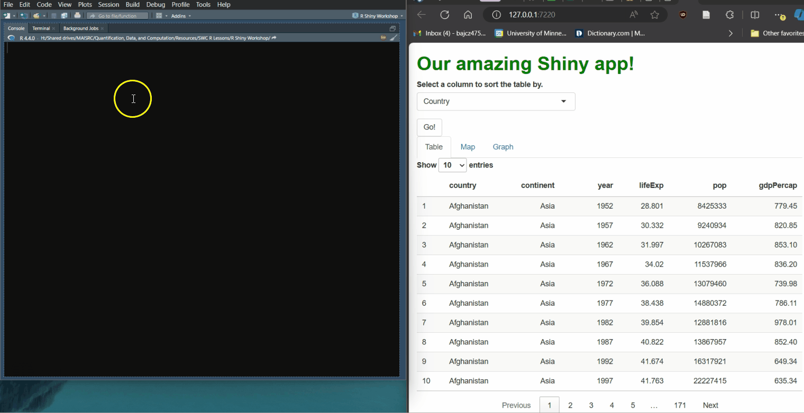The height and width of the screenshot is (413, 804).
Task: Open an existing file with the folder icon
Action: coord(35,15)
